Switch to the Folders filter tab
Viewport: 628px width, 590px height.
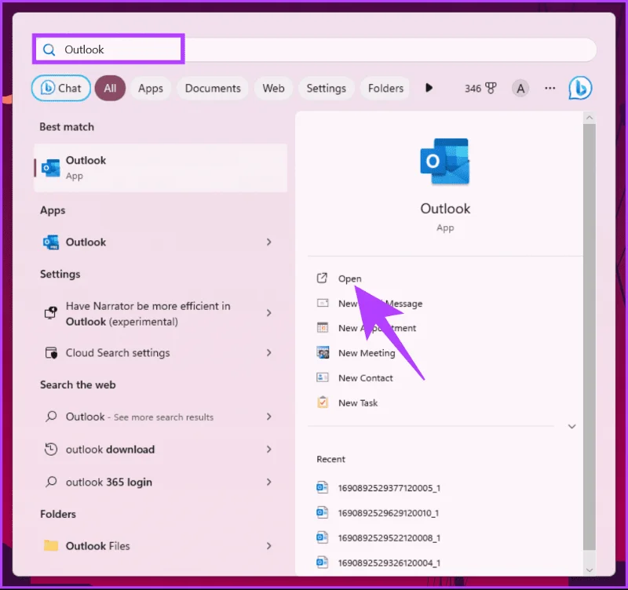pos(385,88)
